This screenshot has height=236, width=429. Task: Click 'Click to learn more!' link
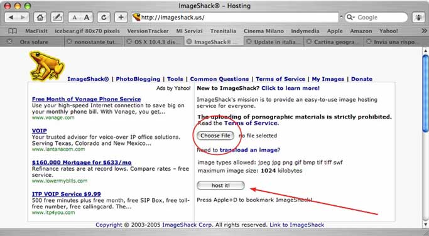(291, 88)
